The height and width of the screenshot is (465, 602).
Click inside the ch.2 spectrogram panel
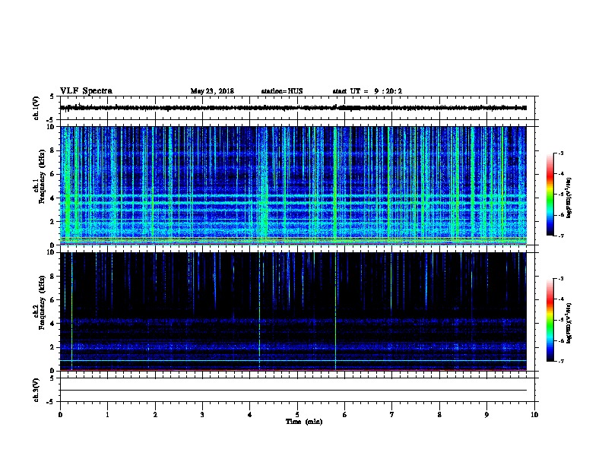pos(293,312)
